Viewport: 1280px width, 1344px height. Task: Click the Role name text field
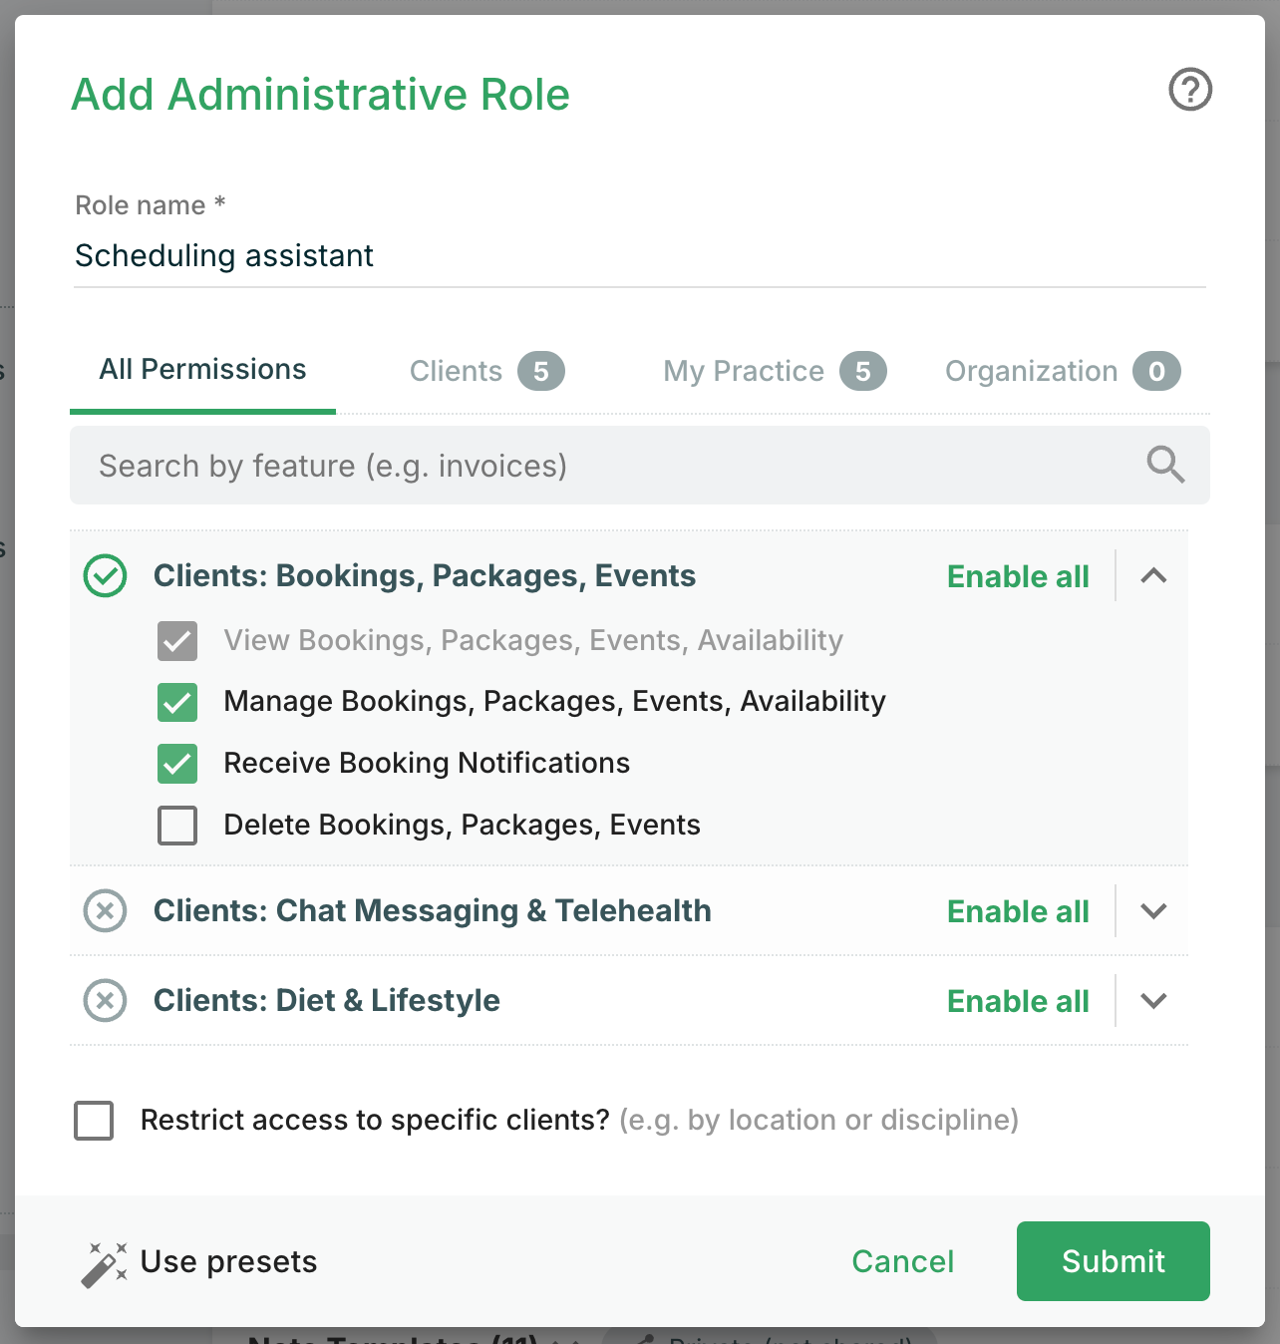[x=638, y=256]
